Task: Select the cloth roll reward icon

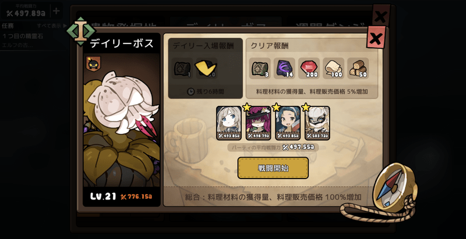Action: [x=333, y=68]
